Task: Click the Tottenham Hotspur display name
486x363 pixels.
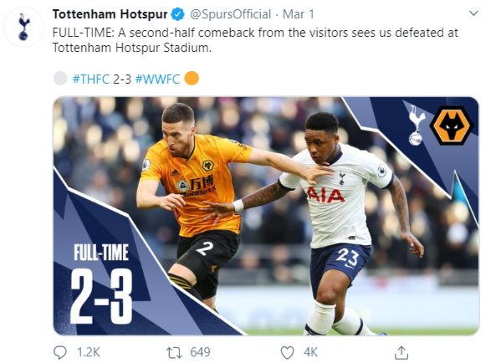Action: pyautogui.click(x=110, y=14)
